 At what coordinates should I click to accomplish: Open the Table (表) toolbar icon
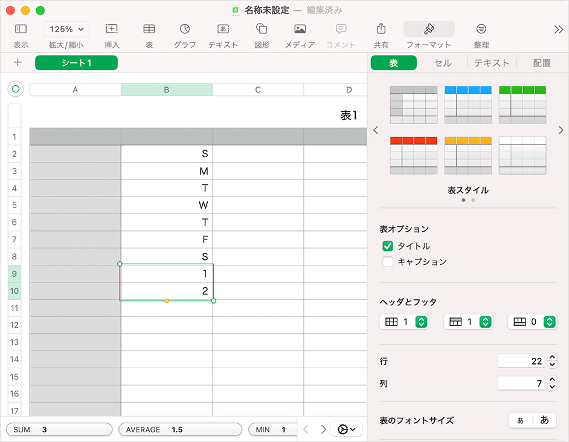[149, 29]
